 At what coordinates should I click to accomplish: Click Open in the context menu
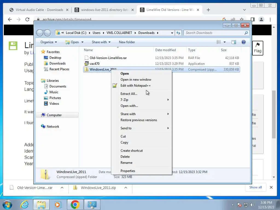[x=125, y=73]
